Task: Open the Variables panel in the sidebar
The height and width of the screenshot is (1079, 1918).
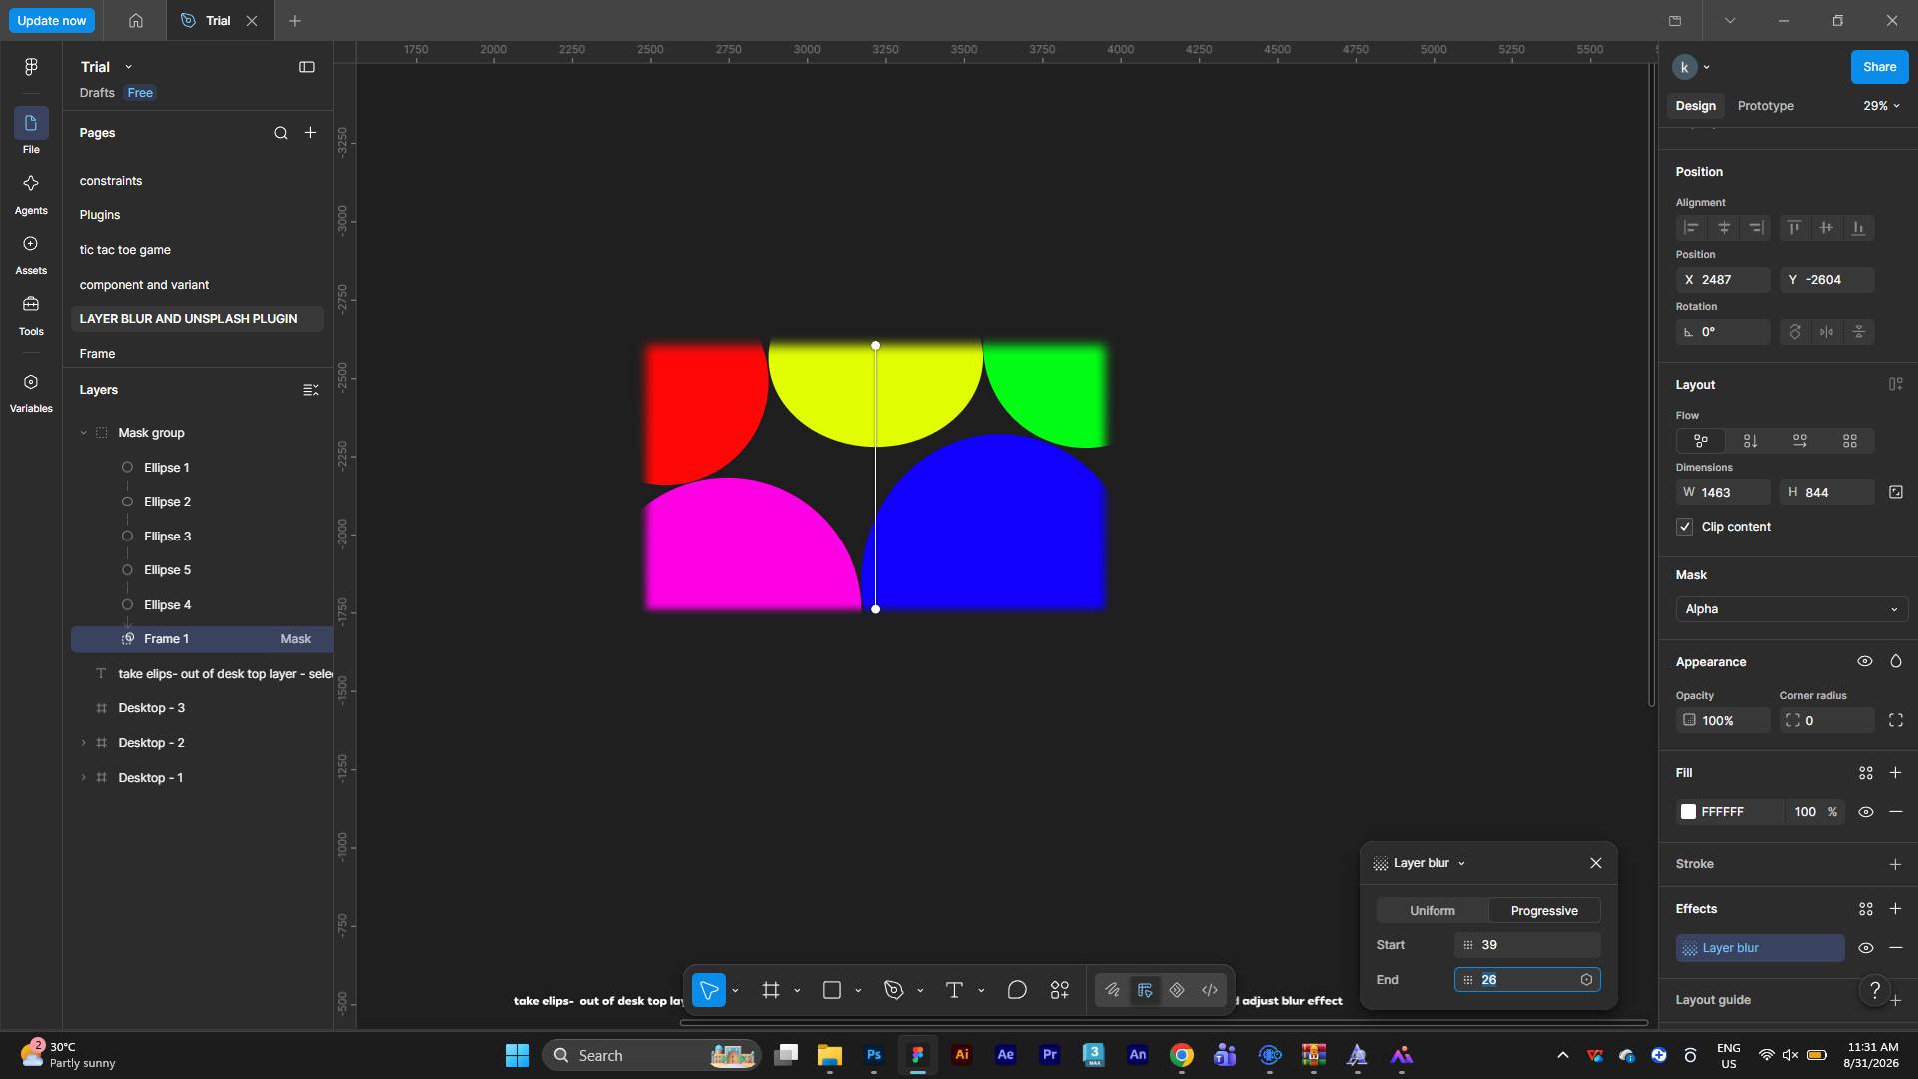Action: [31, 393]
